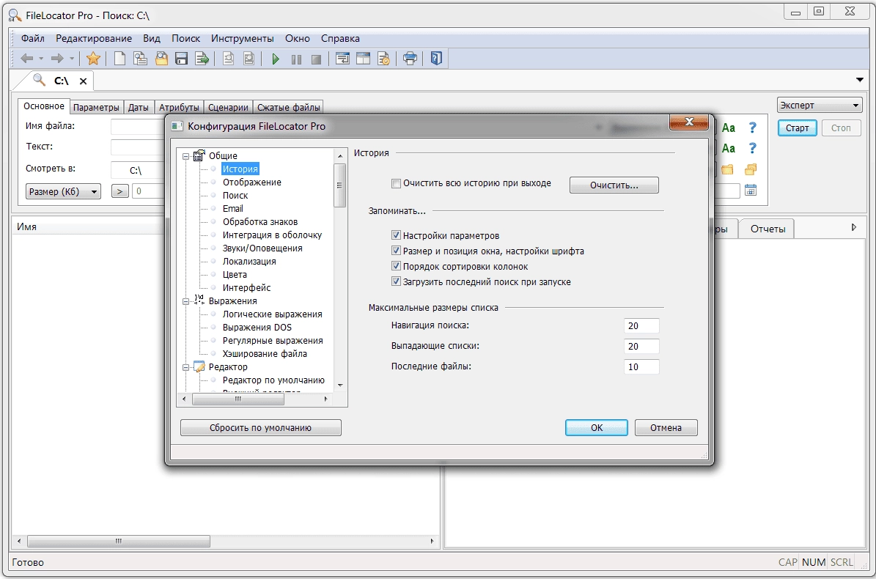Uncheck 'Настройки параметров' checkbox
The height and width of the screenshot is (579, 876).
click(x=396, y=235)
